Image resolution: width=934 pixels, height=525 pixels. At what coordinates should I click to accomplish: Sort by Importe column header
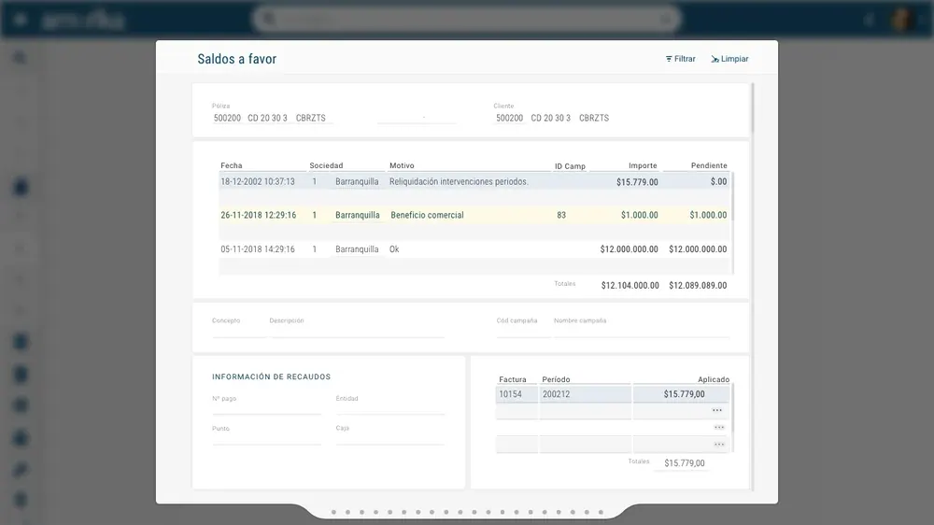tap(643, 165)
